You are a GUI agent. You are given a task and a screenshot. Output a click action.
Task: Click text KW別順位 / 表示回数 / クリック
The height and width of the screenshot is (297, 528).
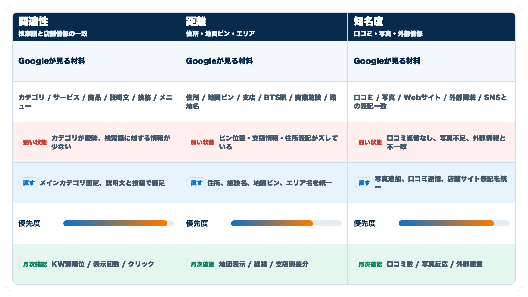(103, 264)
